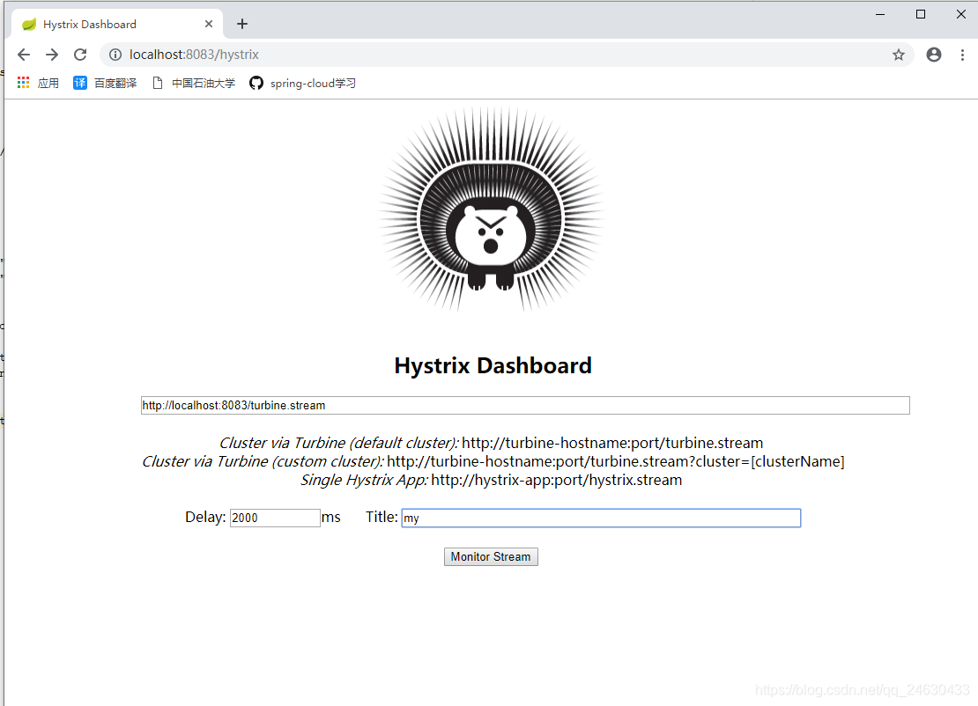The height and width of the screenshot is (706, 978).
Task: Maximize the browser window
Action: (x=921, y=14)
